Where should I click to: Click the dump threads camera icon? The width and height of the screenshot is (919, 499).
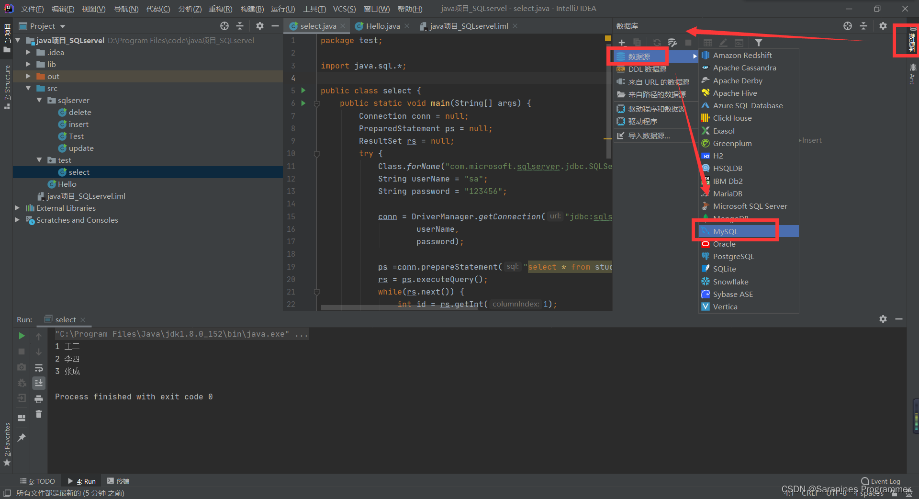[22, 367]
